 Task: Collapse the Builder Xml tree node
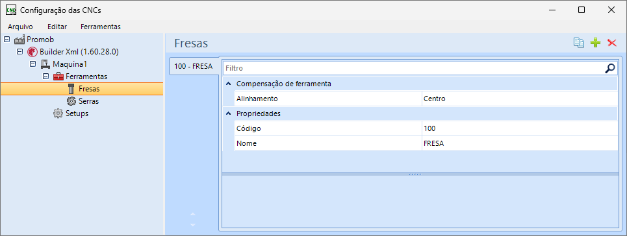coord(19,52)
